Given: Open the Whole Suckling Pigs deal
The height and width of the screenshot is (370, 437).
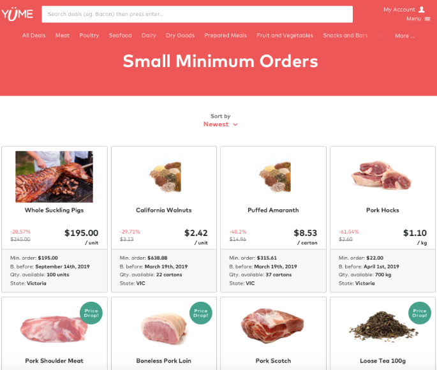Looking at the screenshot, I should pos(54,210).
